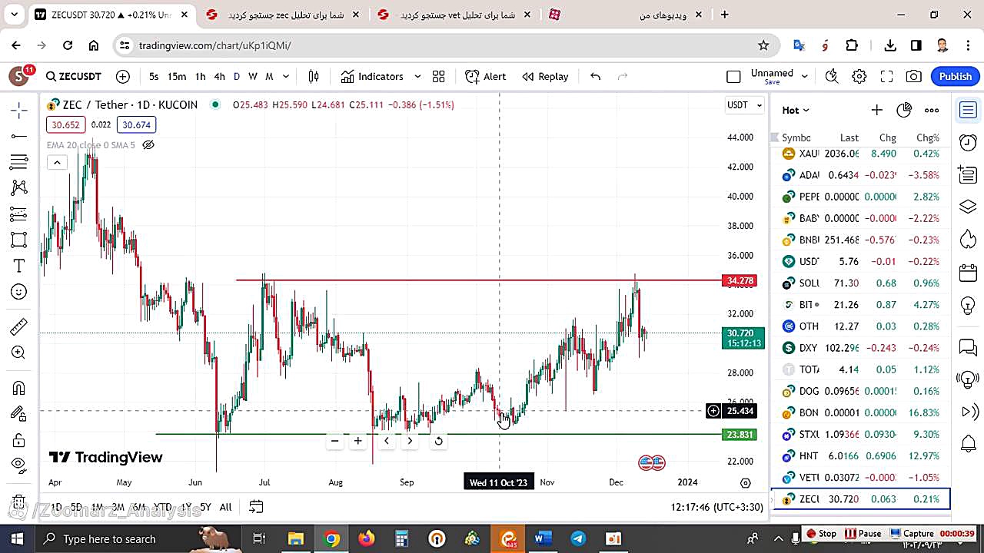Open the timezone UTC+3:30 menu
The width and height of the screenshot is (984, 553).
click(716, 507)
